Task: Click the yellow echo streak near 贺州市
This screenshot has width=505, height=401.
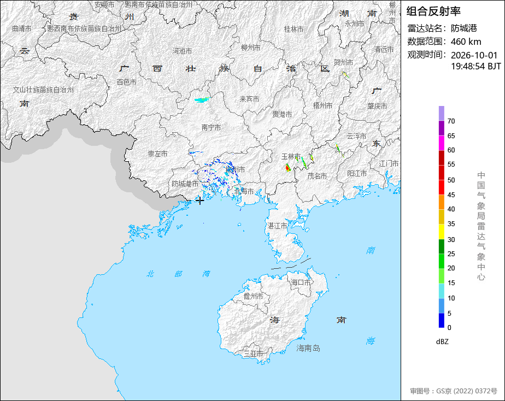Action: point(345,75)
